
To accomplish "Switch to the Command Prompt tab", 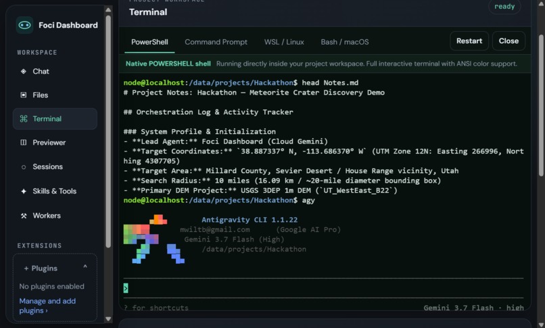I will point(216,42).
